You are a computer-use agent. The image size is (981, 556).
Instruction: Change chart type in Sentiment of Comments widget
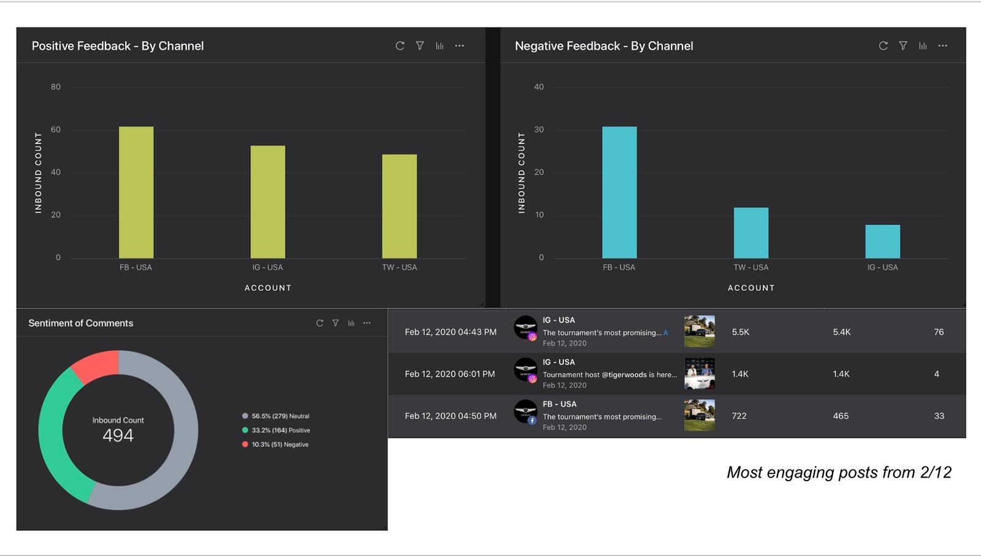[351, 323]
